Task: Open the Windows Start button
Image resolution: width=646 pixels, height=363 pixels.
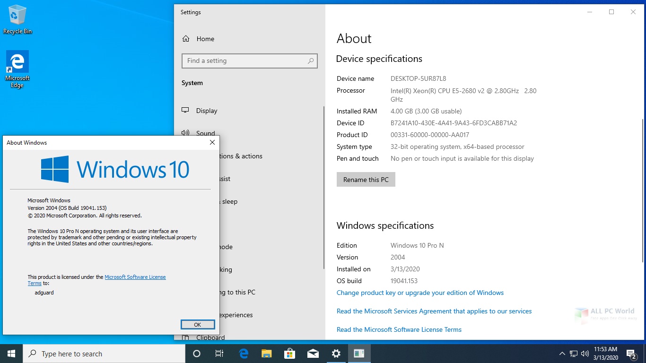Action: 11,354
